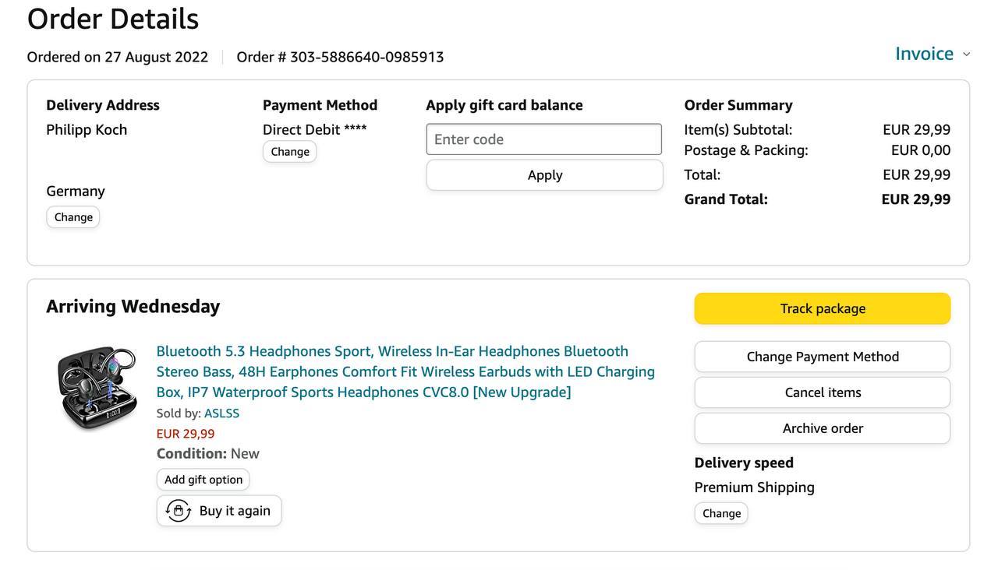Click the Grand Total amount

point(915,199)
